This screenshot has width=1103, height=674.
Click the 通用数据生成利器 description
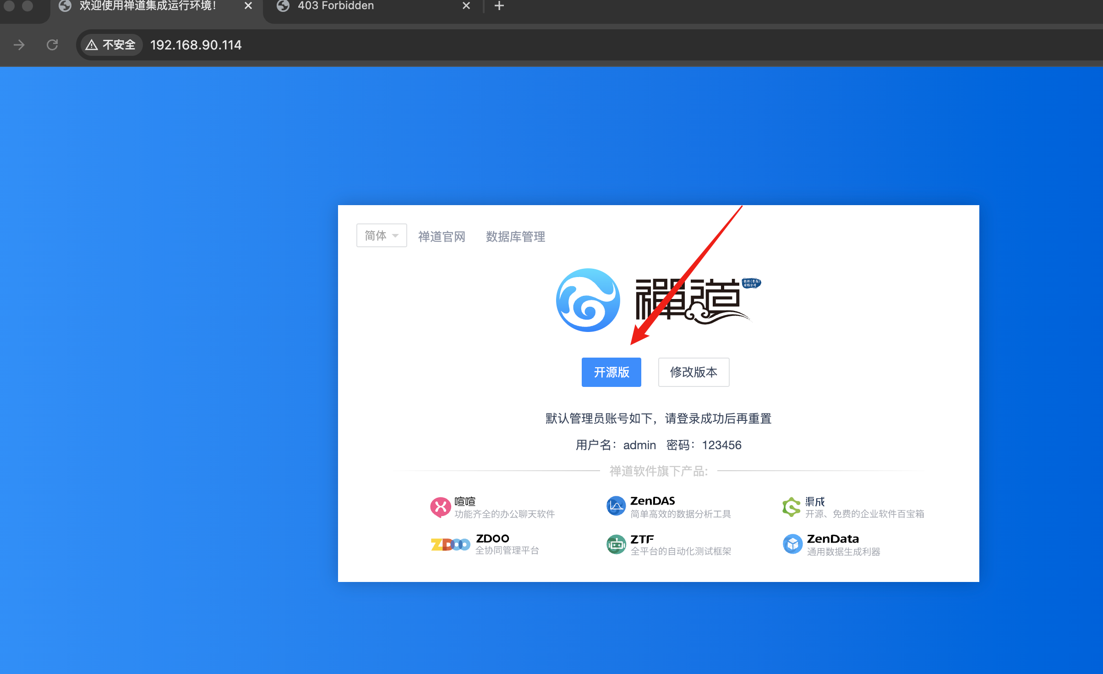(843, 552)
